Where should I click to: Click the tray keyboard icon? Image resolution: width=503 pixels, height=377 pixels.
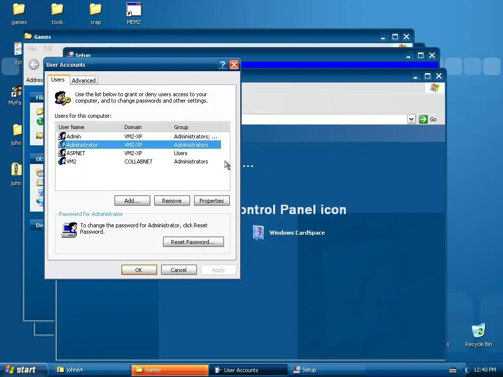[x=452, y=370]
